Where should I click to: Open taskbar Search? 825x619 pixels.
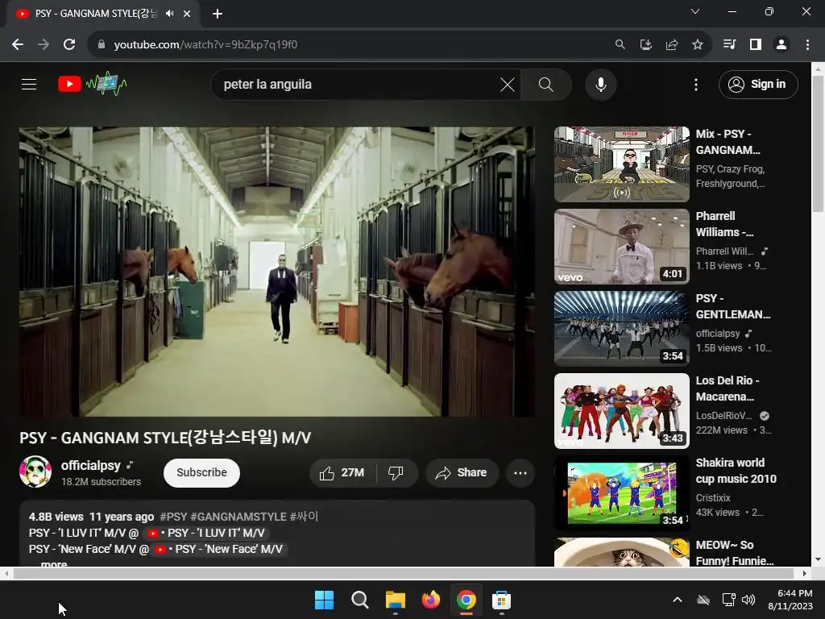[360, 600]
